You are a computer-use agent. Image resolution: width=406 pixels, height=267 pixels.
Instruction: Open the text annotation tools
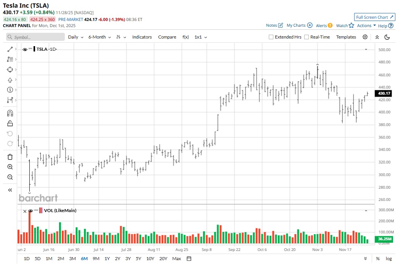(10, 59)
